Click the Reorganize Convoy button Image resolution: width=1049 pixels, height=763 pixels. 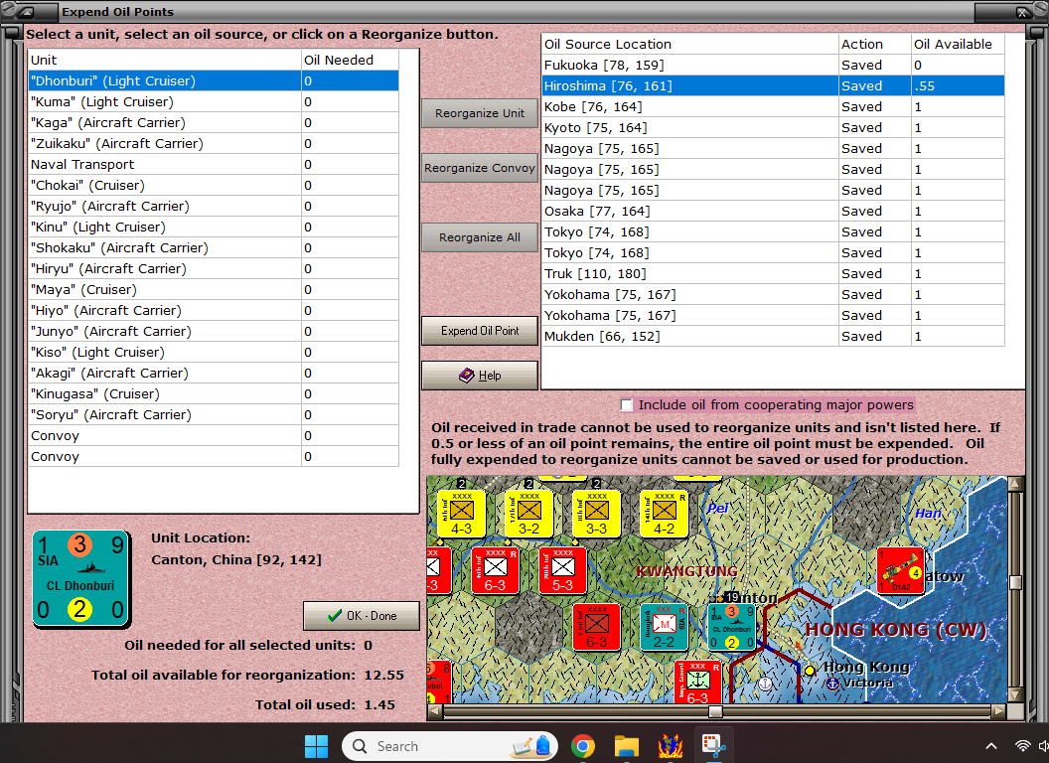click(480, 168)
